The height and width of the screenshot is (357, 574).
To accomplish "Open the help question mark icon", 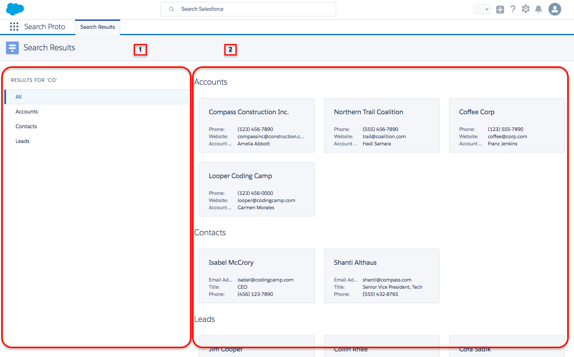I will pyautogui.click(x=513, y=9).
